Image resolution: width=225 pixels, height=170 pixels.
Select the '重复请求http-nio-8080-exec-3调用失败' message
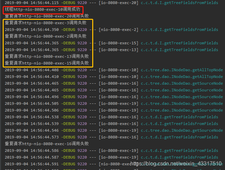click(x=46, y=23)
